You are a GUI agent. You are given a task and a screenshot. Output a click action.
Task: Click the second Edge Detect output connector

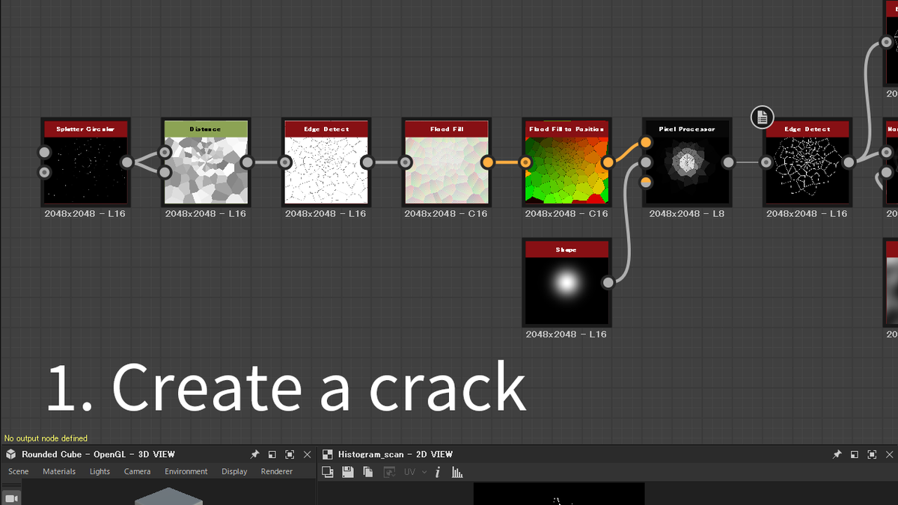click(849, 162)
